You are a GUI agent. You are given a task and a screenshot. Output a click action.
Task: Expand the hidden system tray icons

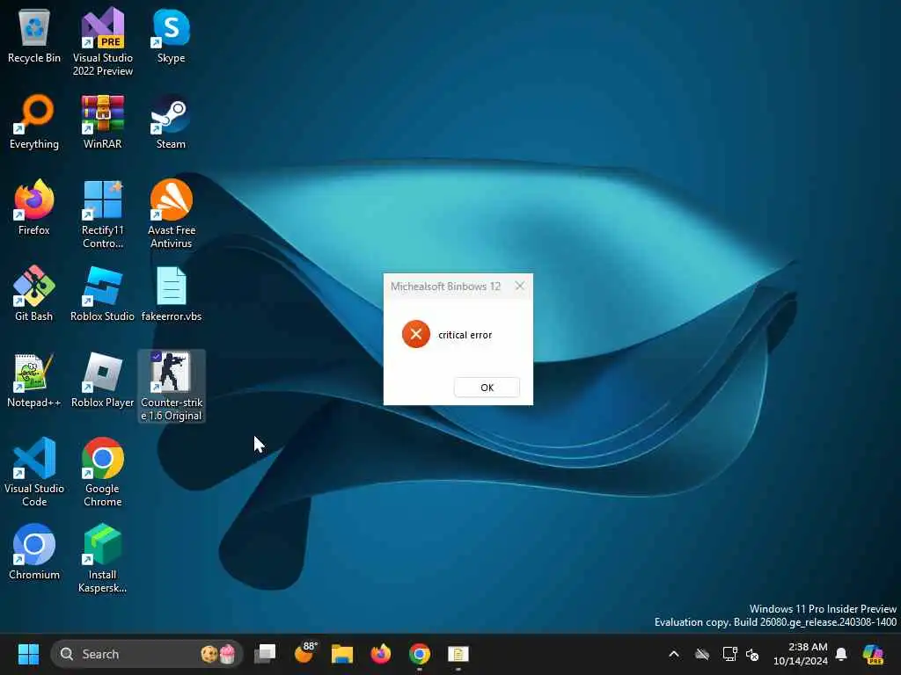674,654
